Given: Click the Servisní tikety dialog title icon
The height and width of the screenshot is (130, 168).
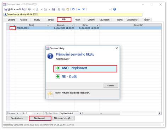Looking at the screenshot, I should 48,48.
